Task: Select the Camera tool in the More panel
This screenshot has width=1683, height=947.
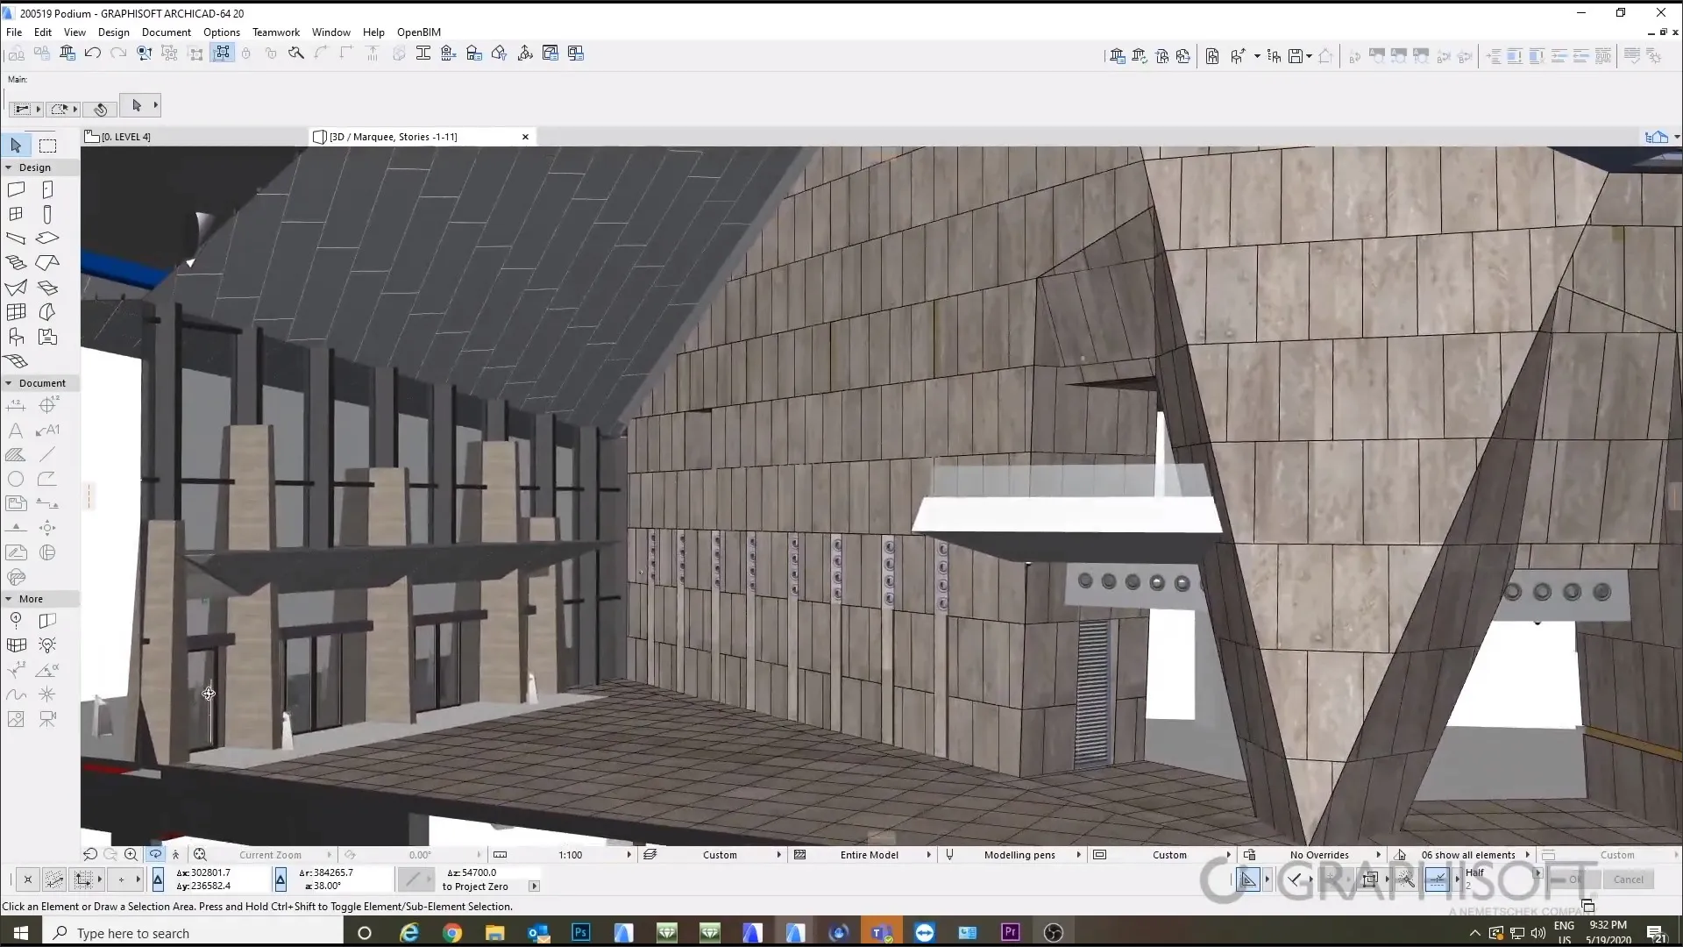Action: click(46, 718)
